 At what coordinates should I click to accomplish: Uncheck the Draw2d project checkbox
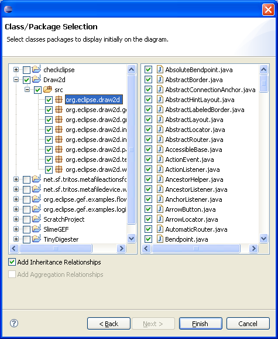tap(26, 80)
